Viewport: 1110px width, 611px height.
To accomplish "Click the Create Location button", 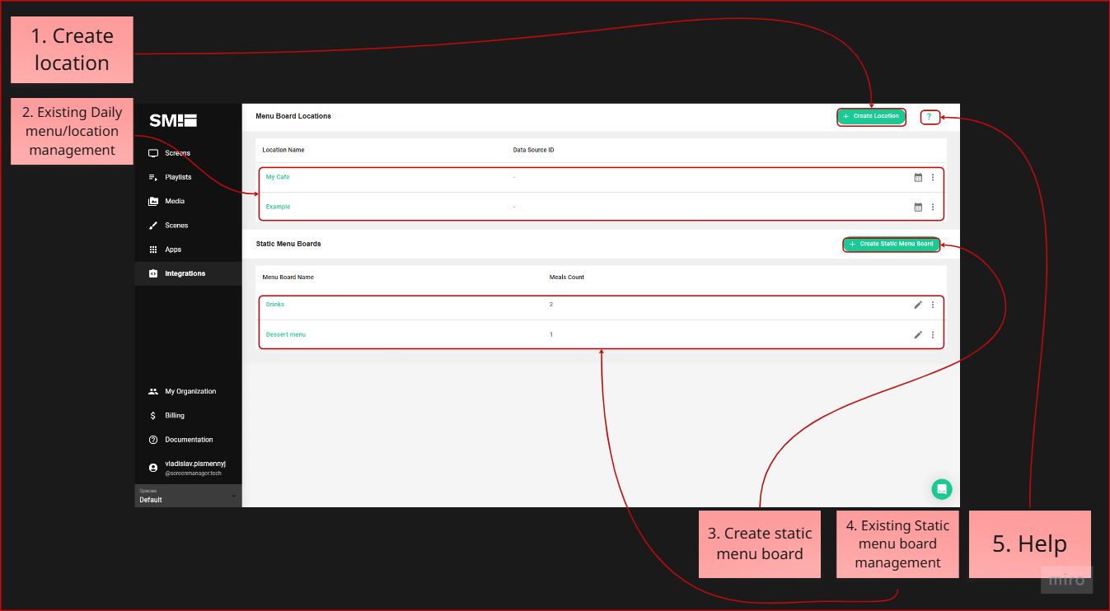I will pos(871,117).
